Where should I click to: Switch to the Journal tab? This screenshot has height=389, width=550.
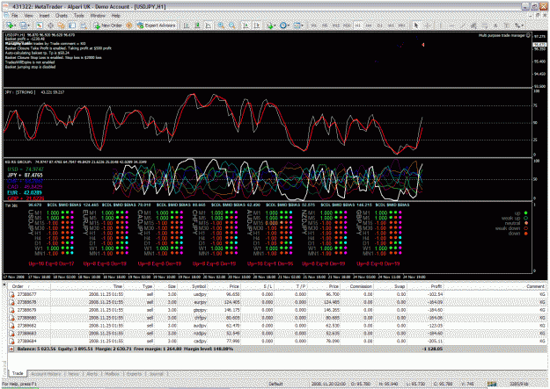pyautogui.click(x=157, y=374)
